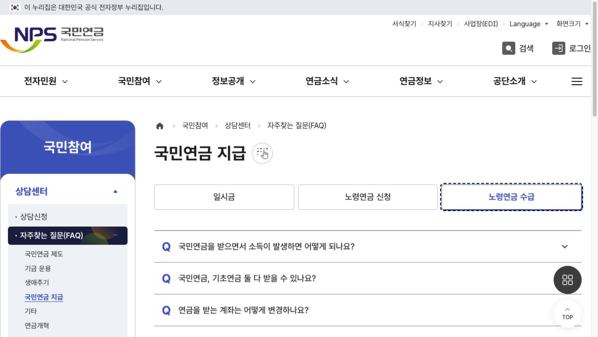Viewport: 598px width, 337px height.
Task: Open the hamburger full menu icon
Action: pyautogui.click(x=577, y=81)
